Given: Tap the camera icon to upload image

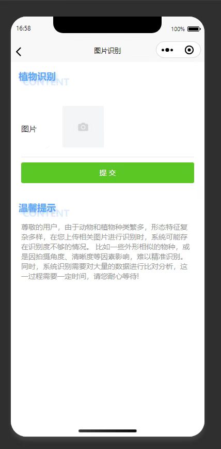Looking at the screenshot, I should (x=83, y=127).
